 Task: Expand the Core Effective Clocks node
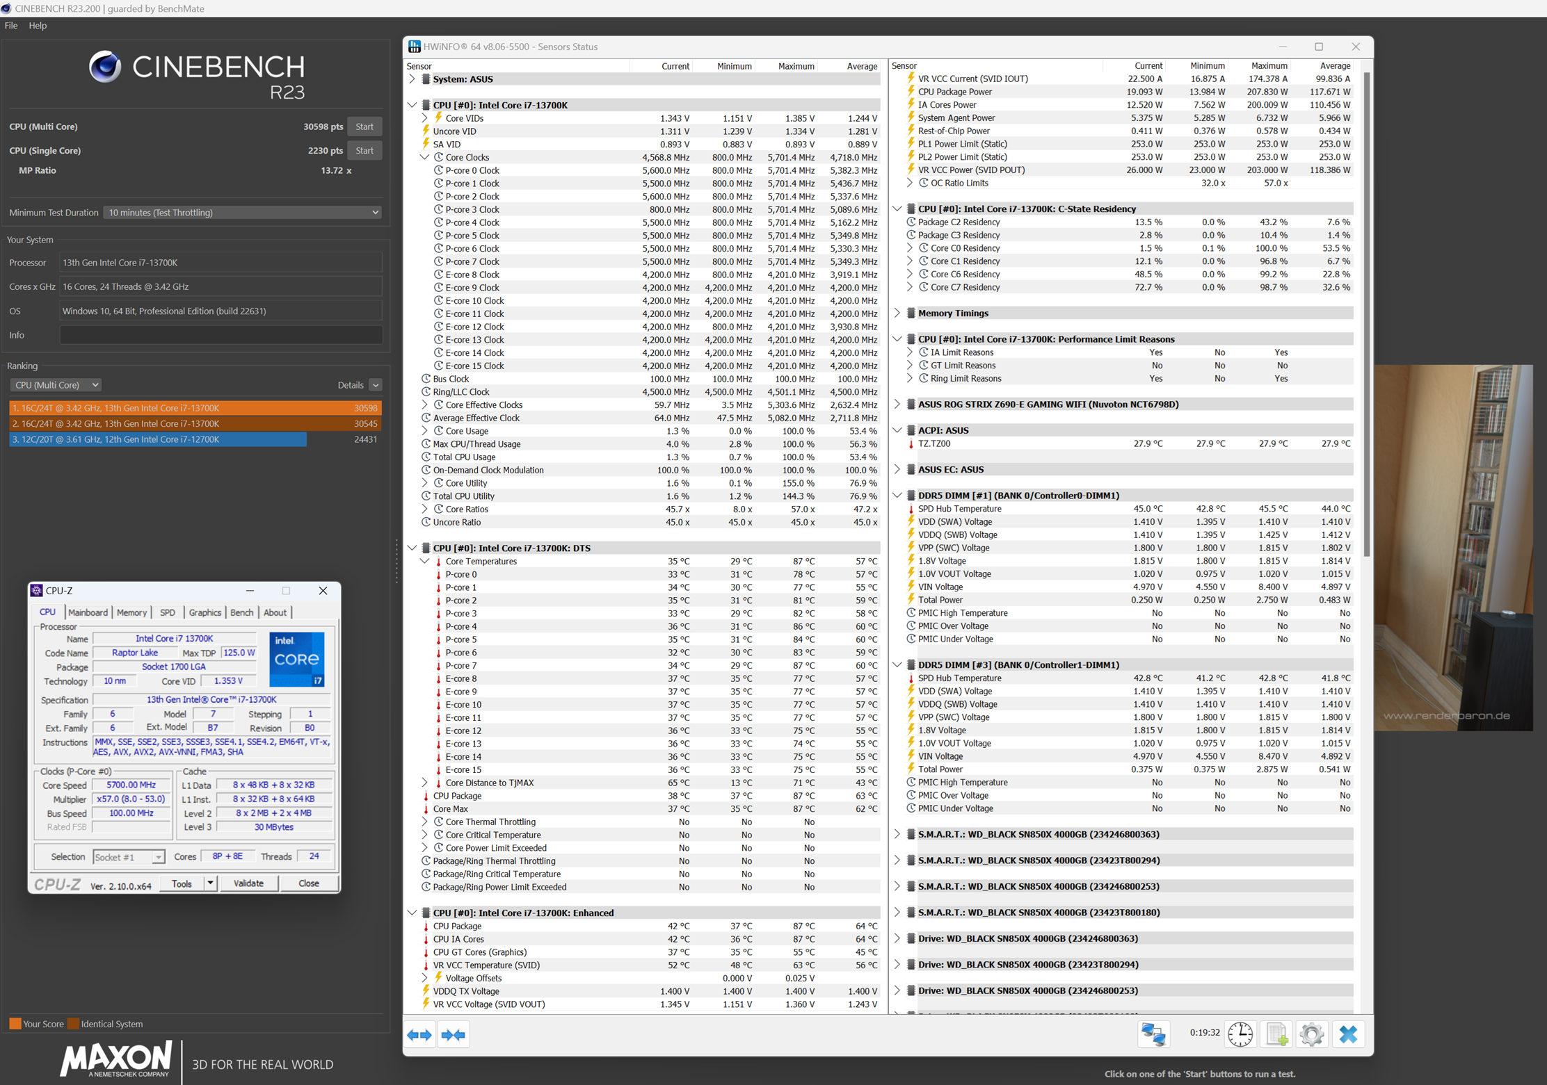[424, 405]
